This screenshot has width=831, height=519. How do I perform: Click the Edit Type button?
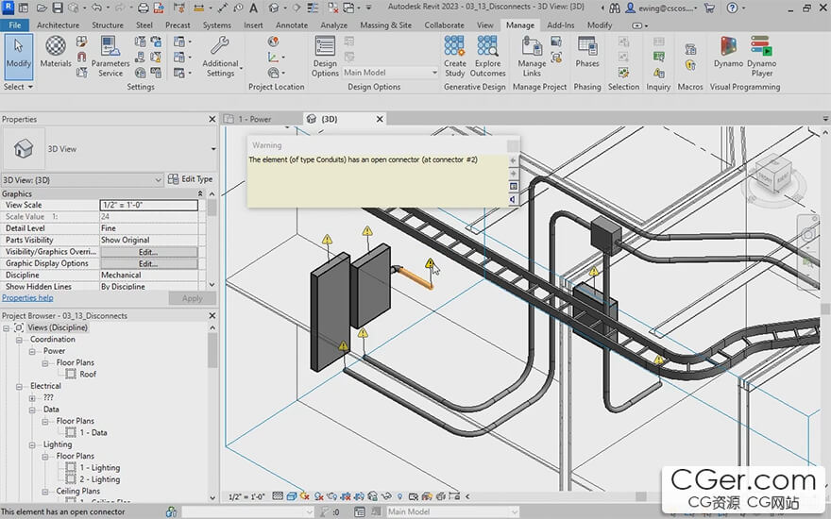click(190, 179)
